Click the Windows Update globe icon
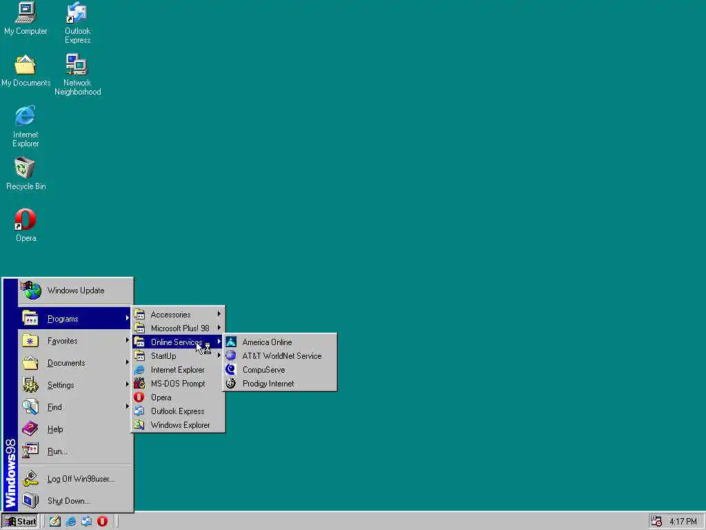The width and height of the screenshot is (706, 530). (31, 291)
